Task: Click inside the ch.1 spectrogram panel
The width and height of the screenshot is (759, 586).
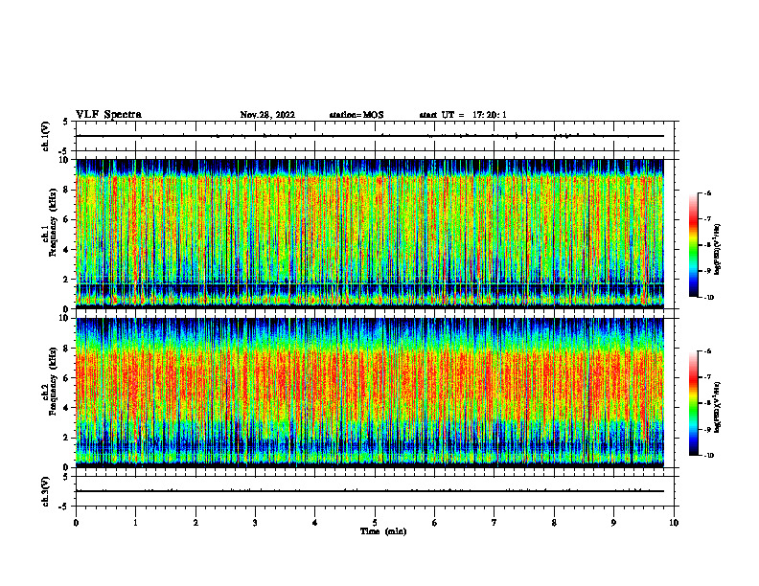Action: click(370, 234)
